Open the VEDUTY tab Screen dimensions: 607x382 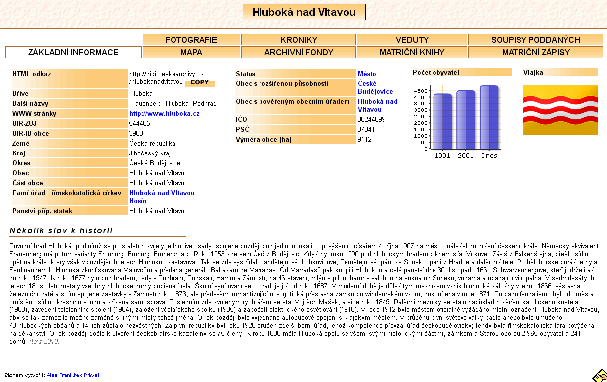(412, 40)
